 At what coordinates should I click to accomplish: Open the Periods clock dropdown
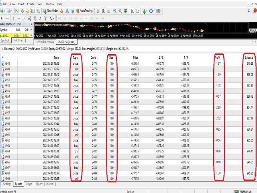tap(152, 11)
